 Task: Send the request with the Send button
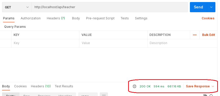coord(198,7)
